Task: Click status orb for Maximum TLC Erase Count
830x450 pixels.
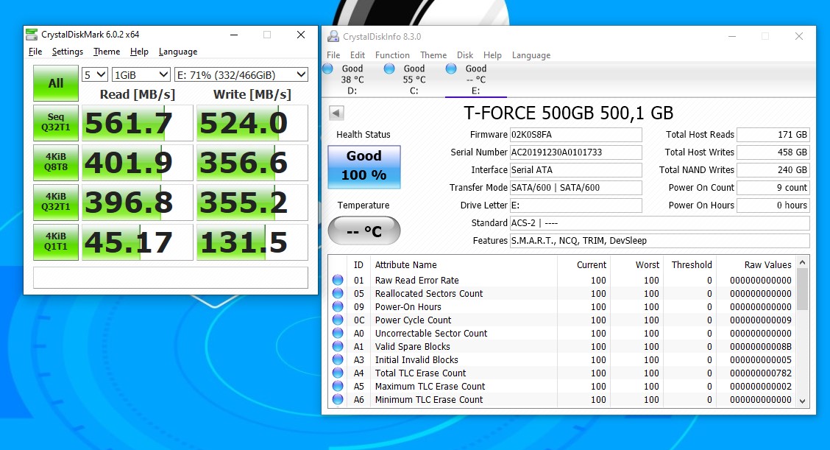Action: (338, 386)
